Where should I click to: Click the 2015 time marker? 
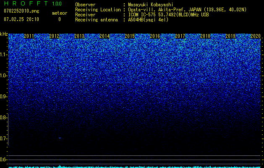130,36
